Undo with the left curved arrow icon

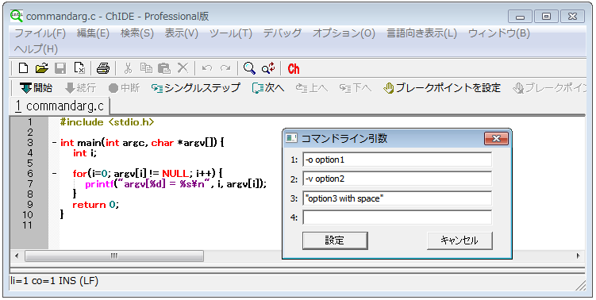click(207, 68)
